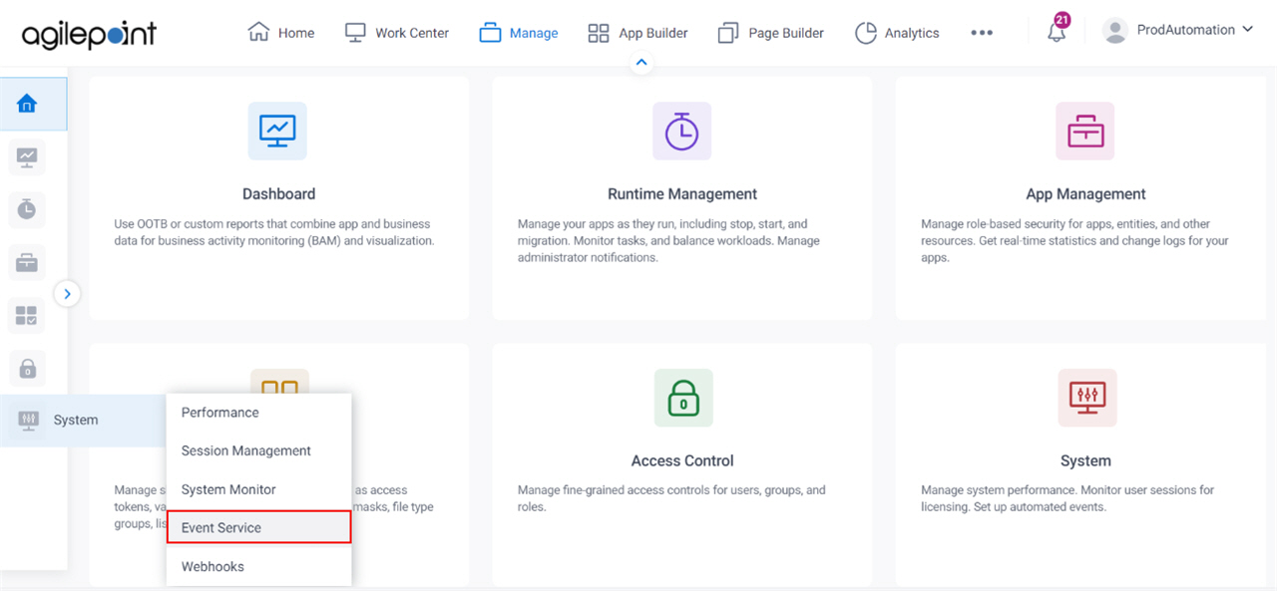1277x591 pixels.
Task: Open Runtime Management card title
Action: (682, 194)
